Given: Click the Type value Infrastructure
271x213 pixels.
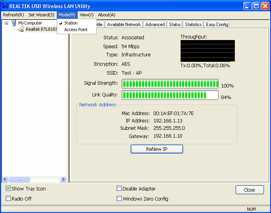Looking at the screenshot, I should [136, 55].
